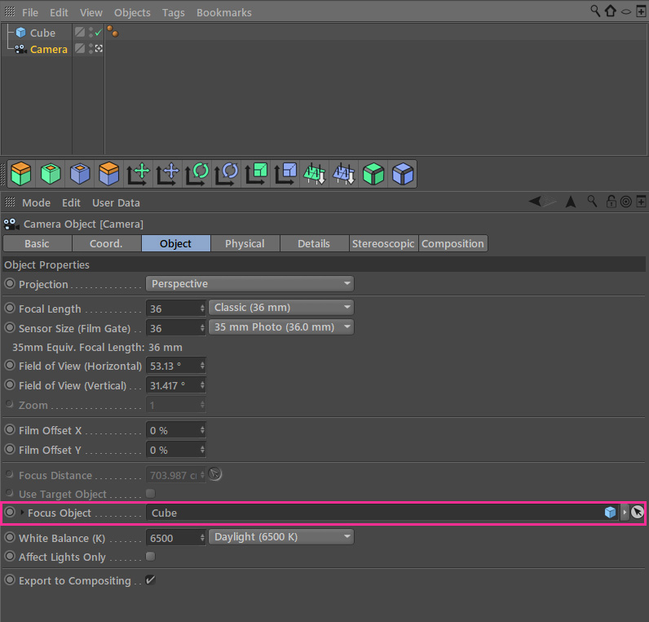Click the Film Offset X input field

pyautogui.click(x=175, y=430)
